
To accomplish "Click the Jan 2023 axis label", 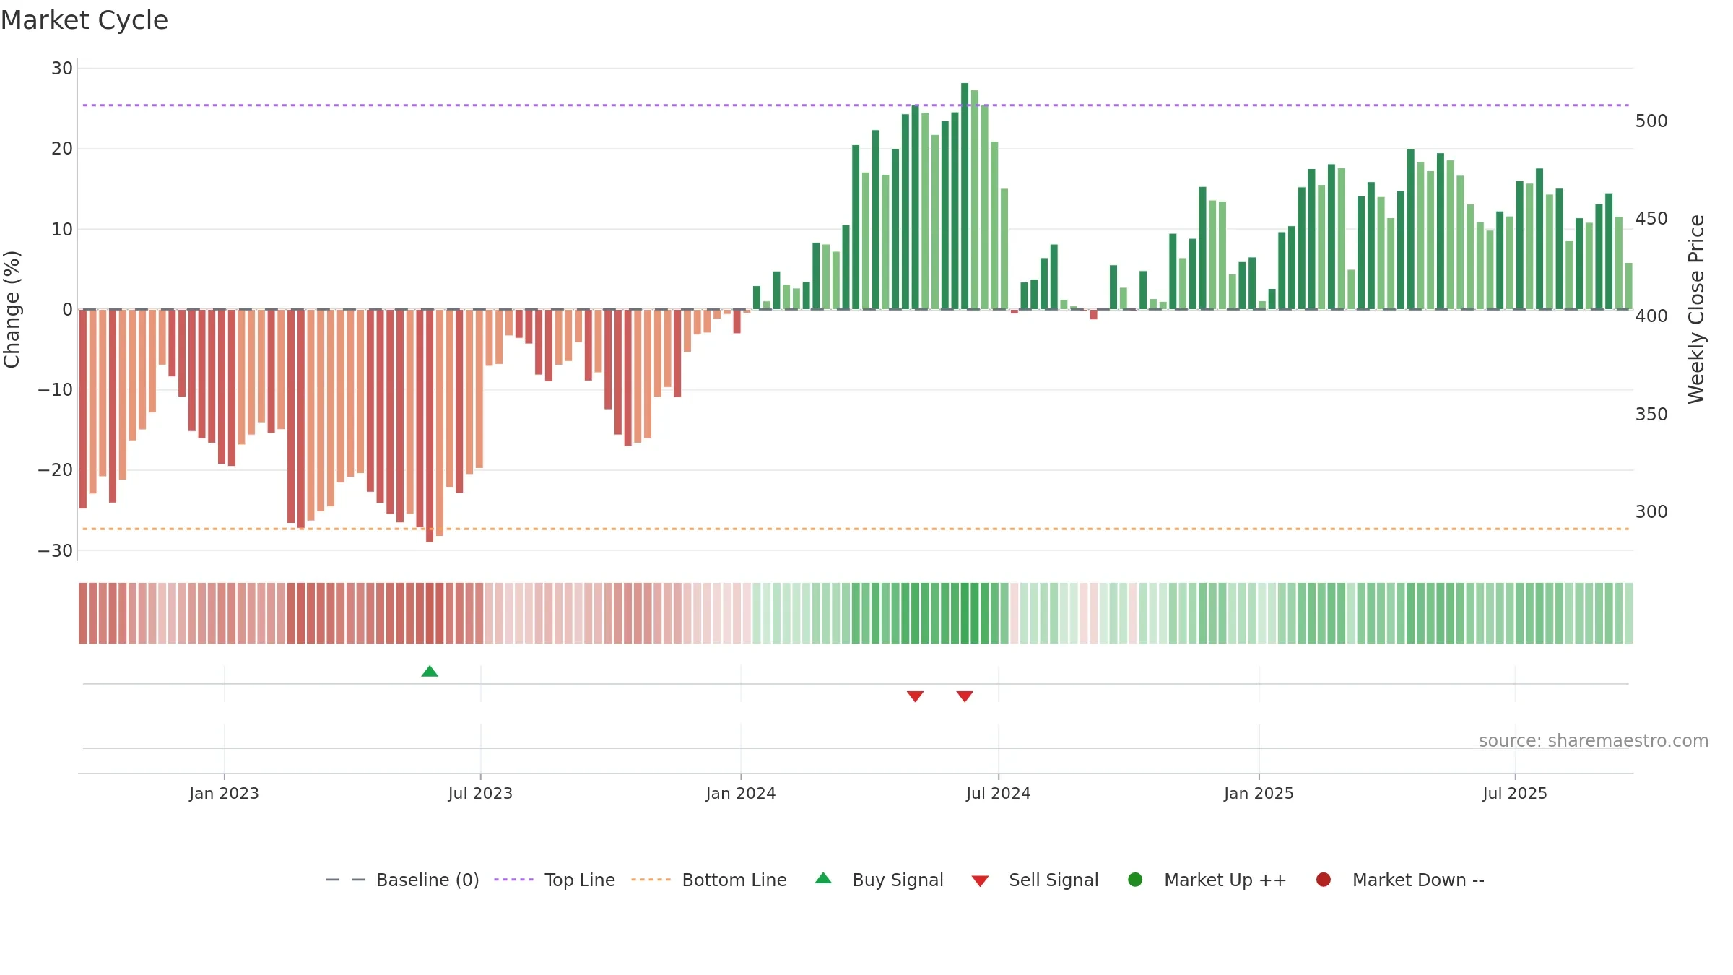I will 224,794.
